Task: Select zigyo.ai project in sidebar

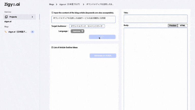Action: (x=8, y=22)
